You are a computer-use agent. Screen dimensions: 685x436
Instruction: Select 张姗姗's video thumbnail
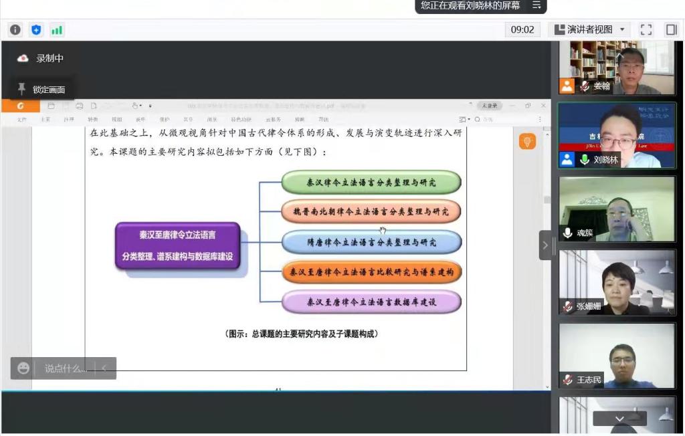tap(617, 282)
